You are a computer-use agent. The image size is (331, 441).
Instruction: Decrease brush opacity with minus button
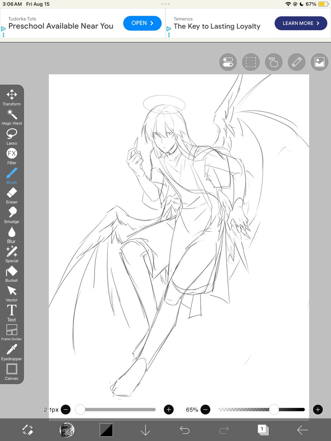[206, 409]
